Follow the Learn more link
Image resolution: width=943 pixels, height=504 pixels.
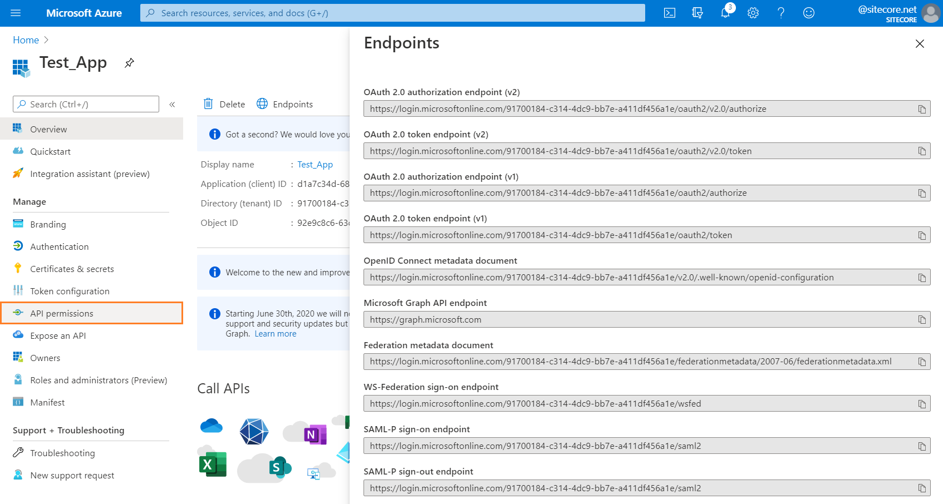pyautogui.click(x=276, y=334)
